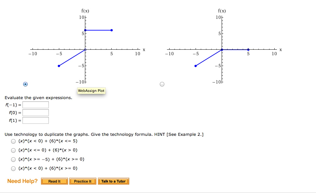316x193 pixels.
Task: Click the x axis label on left graph
Action: point(144,49)
